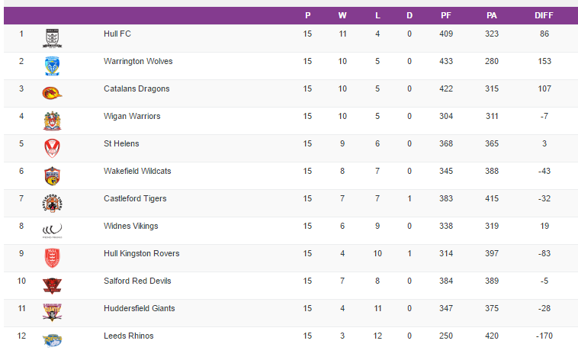Click the Wigan Warriors club crest

click(x=52, y=121)
